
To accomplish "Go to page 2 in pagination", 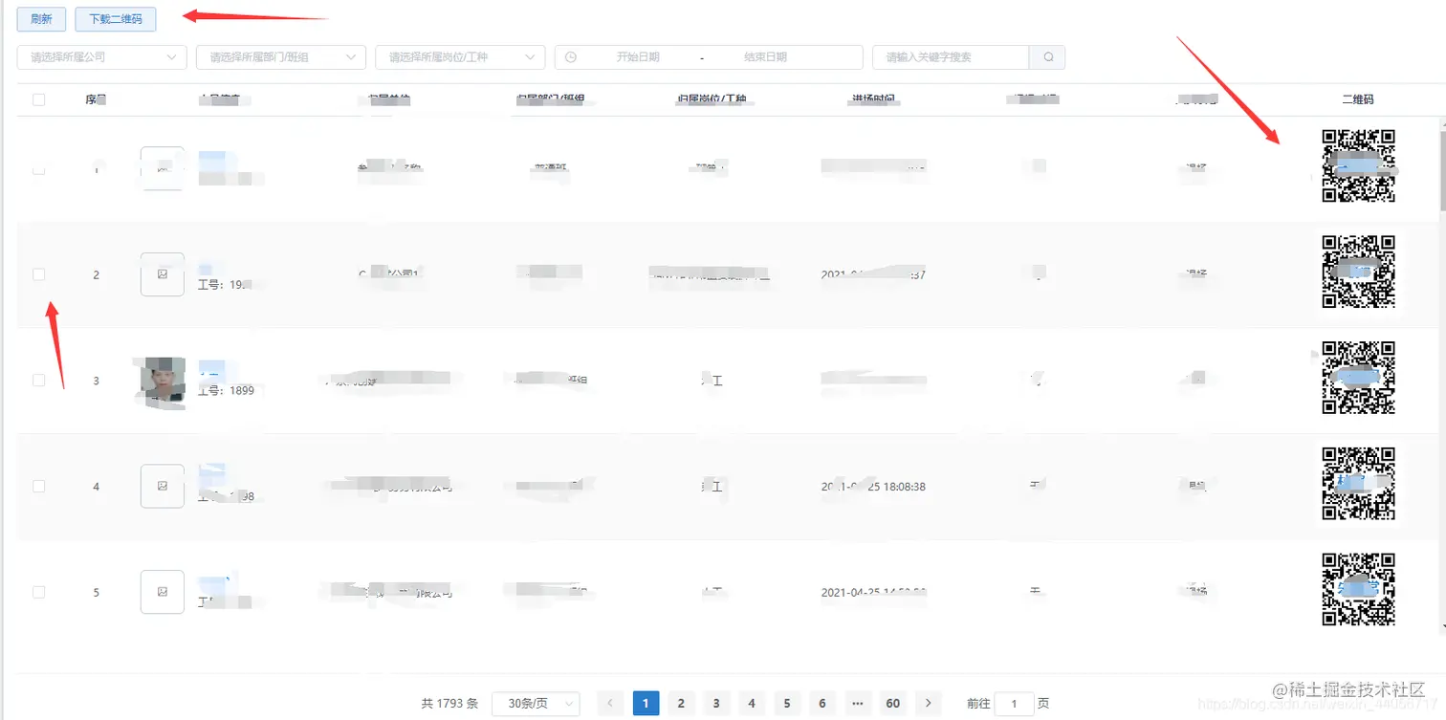I will pyautogui.click(x=681, y=704).
